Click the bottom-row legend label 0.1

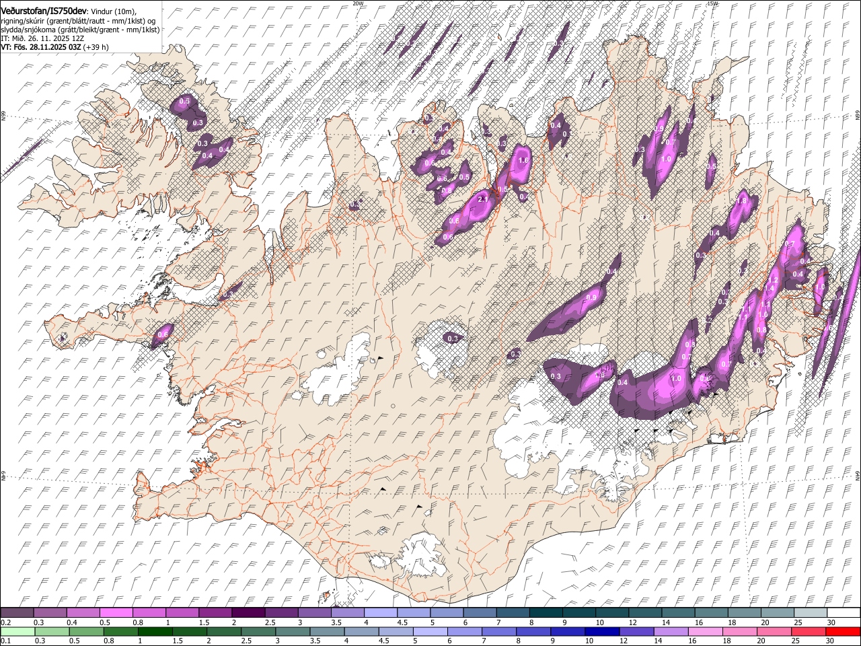[5, 641]
